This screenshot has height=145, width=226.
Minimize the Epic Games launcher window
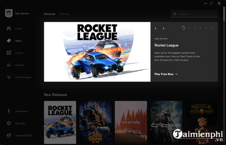coord(205,3)
